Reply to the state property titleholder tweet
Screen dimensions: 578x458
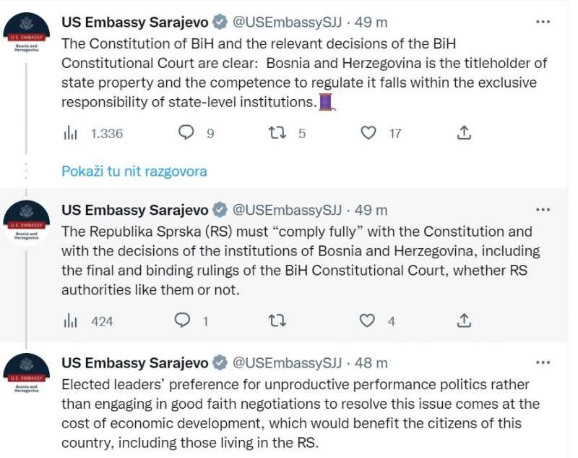coord(186,132)
